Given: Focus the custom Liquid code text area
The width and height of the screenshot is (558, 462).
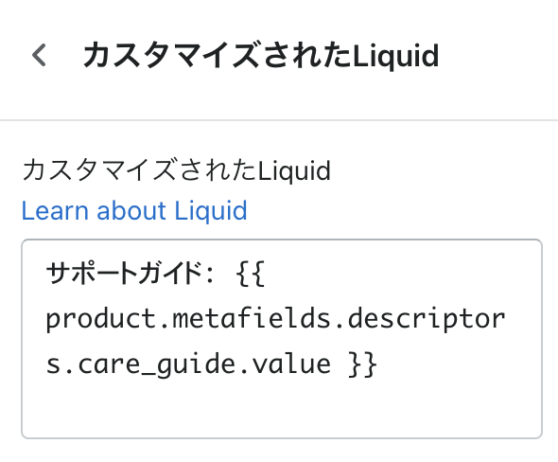Looking at the screenshot, I should coord(282,339).
